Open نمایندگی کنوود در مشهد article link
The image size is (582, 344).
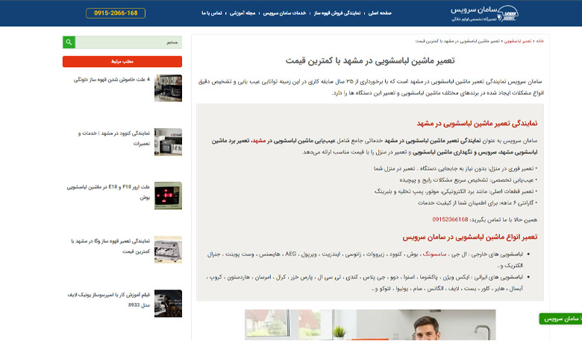coord(114,138)
